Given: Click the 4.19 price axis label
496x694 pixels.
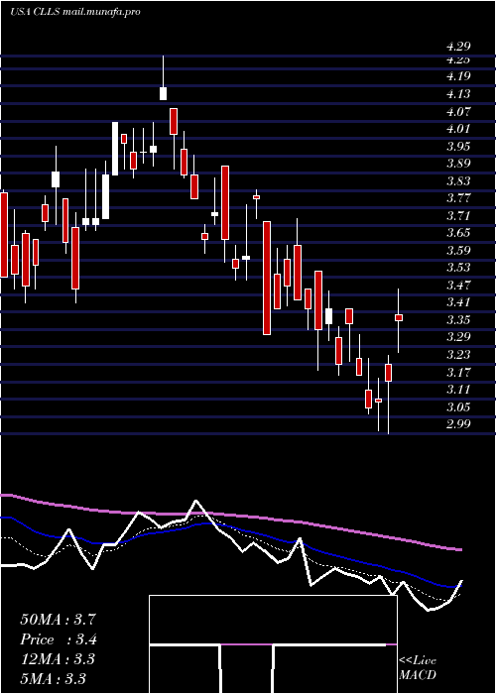Looking at the screenshot, I should (x=458, y=76).
